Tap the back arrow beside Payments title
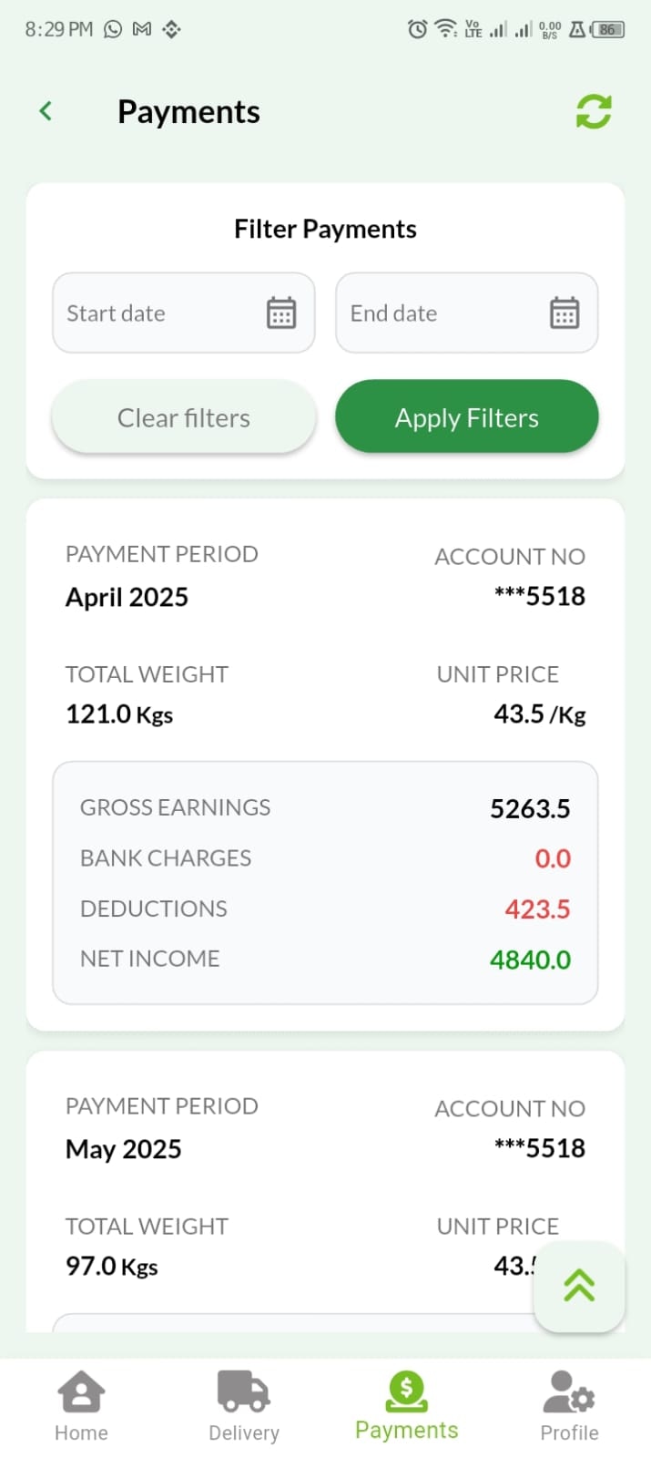Viewport: 651px width, 1458px height. tap(45, 110)
